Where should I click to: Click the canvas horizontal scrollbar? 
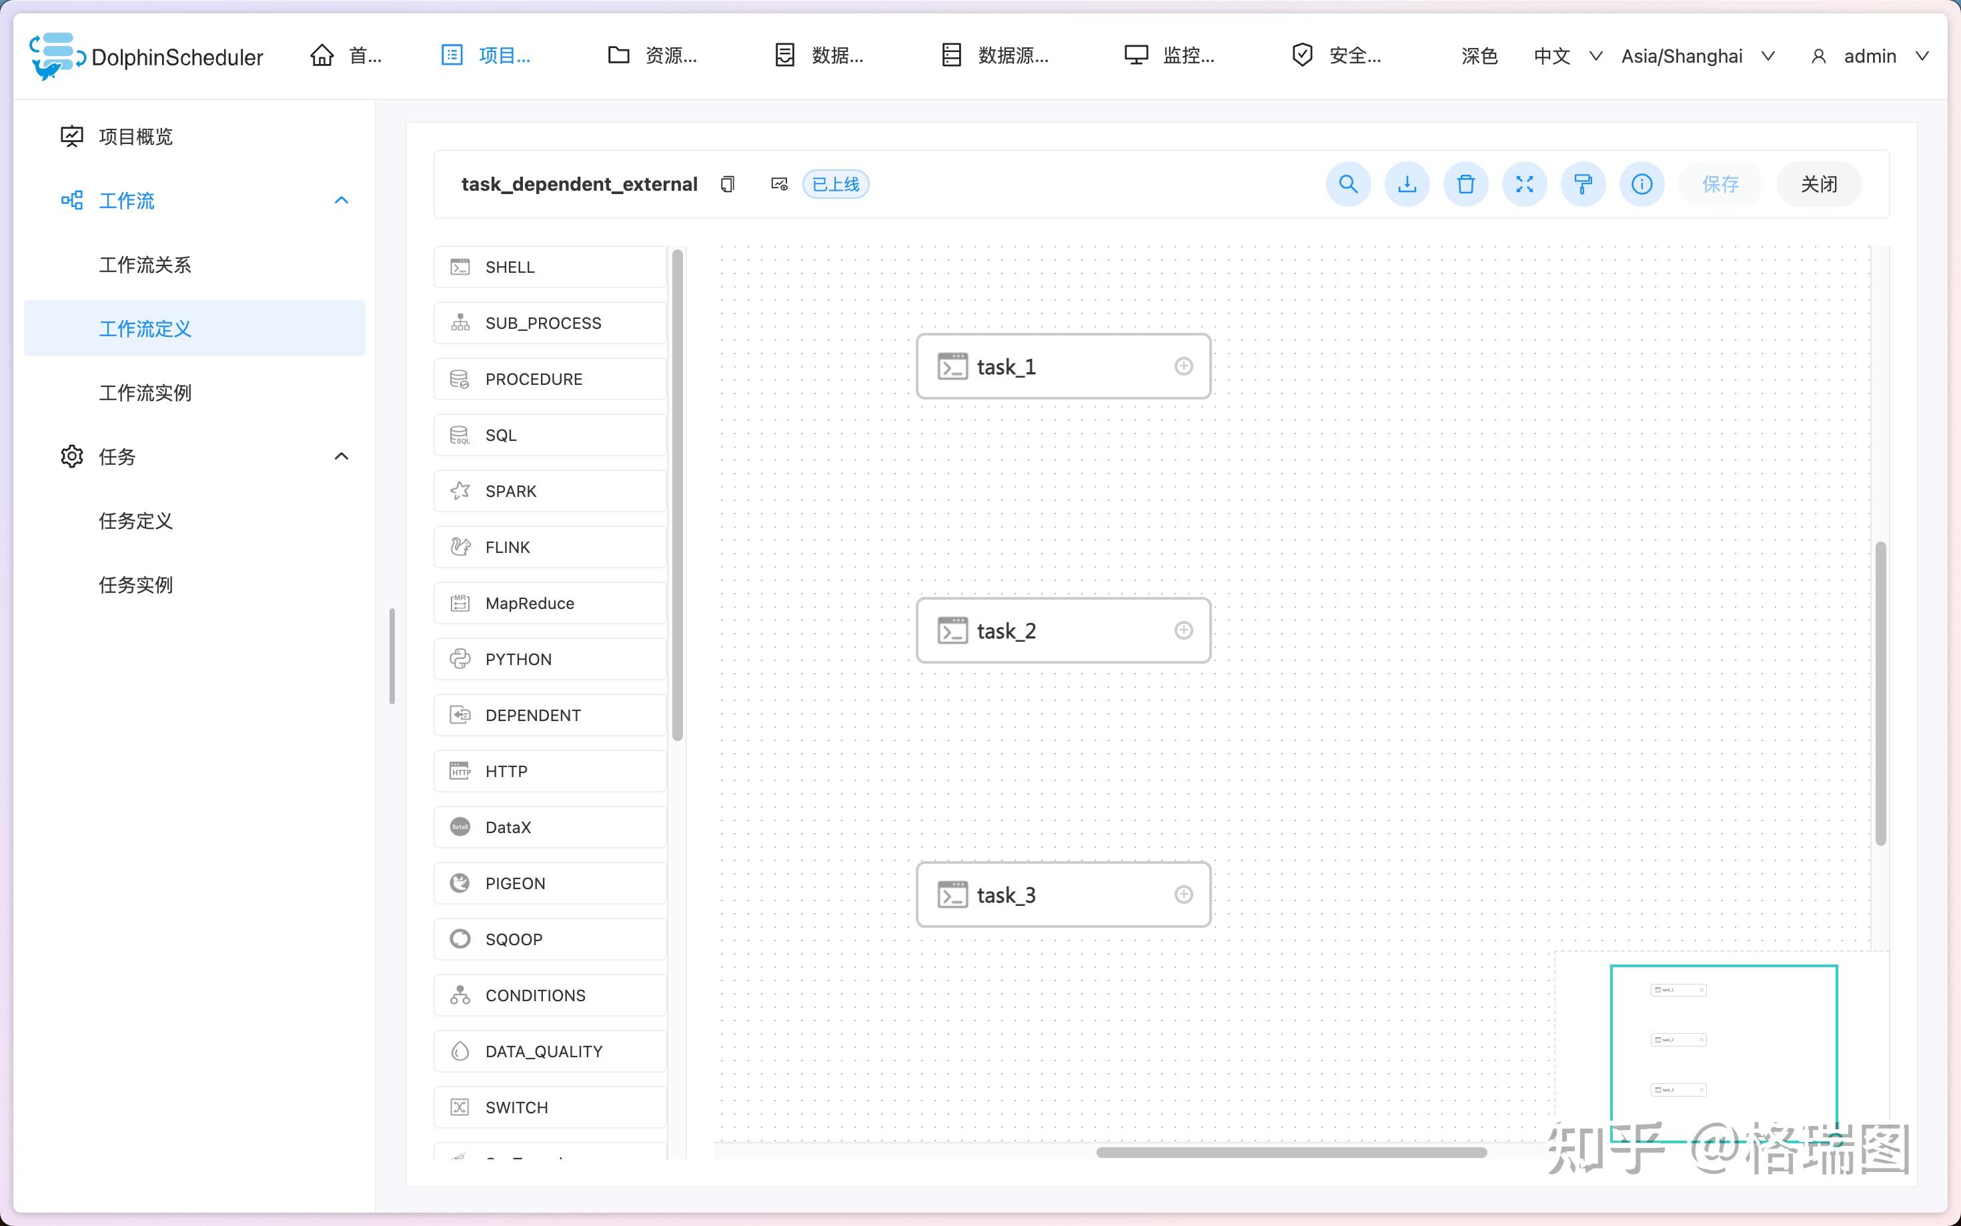click(x=1291, y=1152)
